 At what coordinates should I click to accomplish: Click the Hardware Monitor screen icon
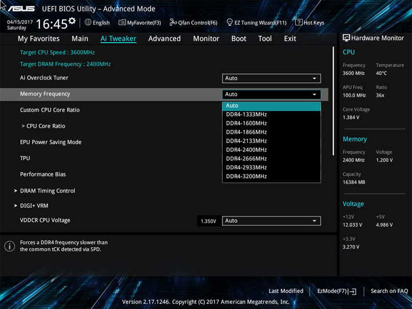point(346,38)
